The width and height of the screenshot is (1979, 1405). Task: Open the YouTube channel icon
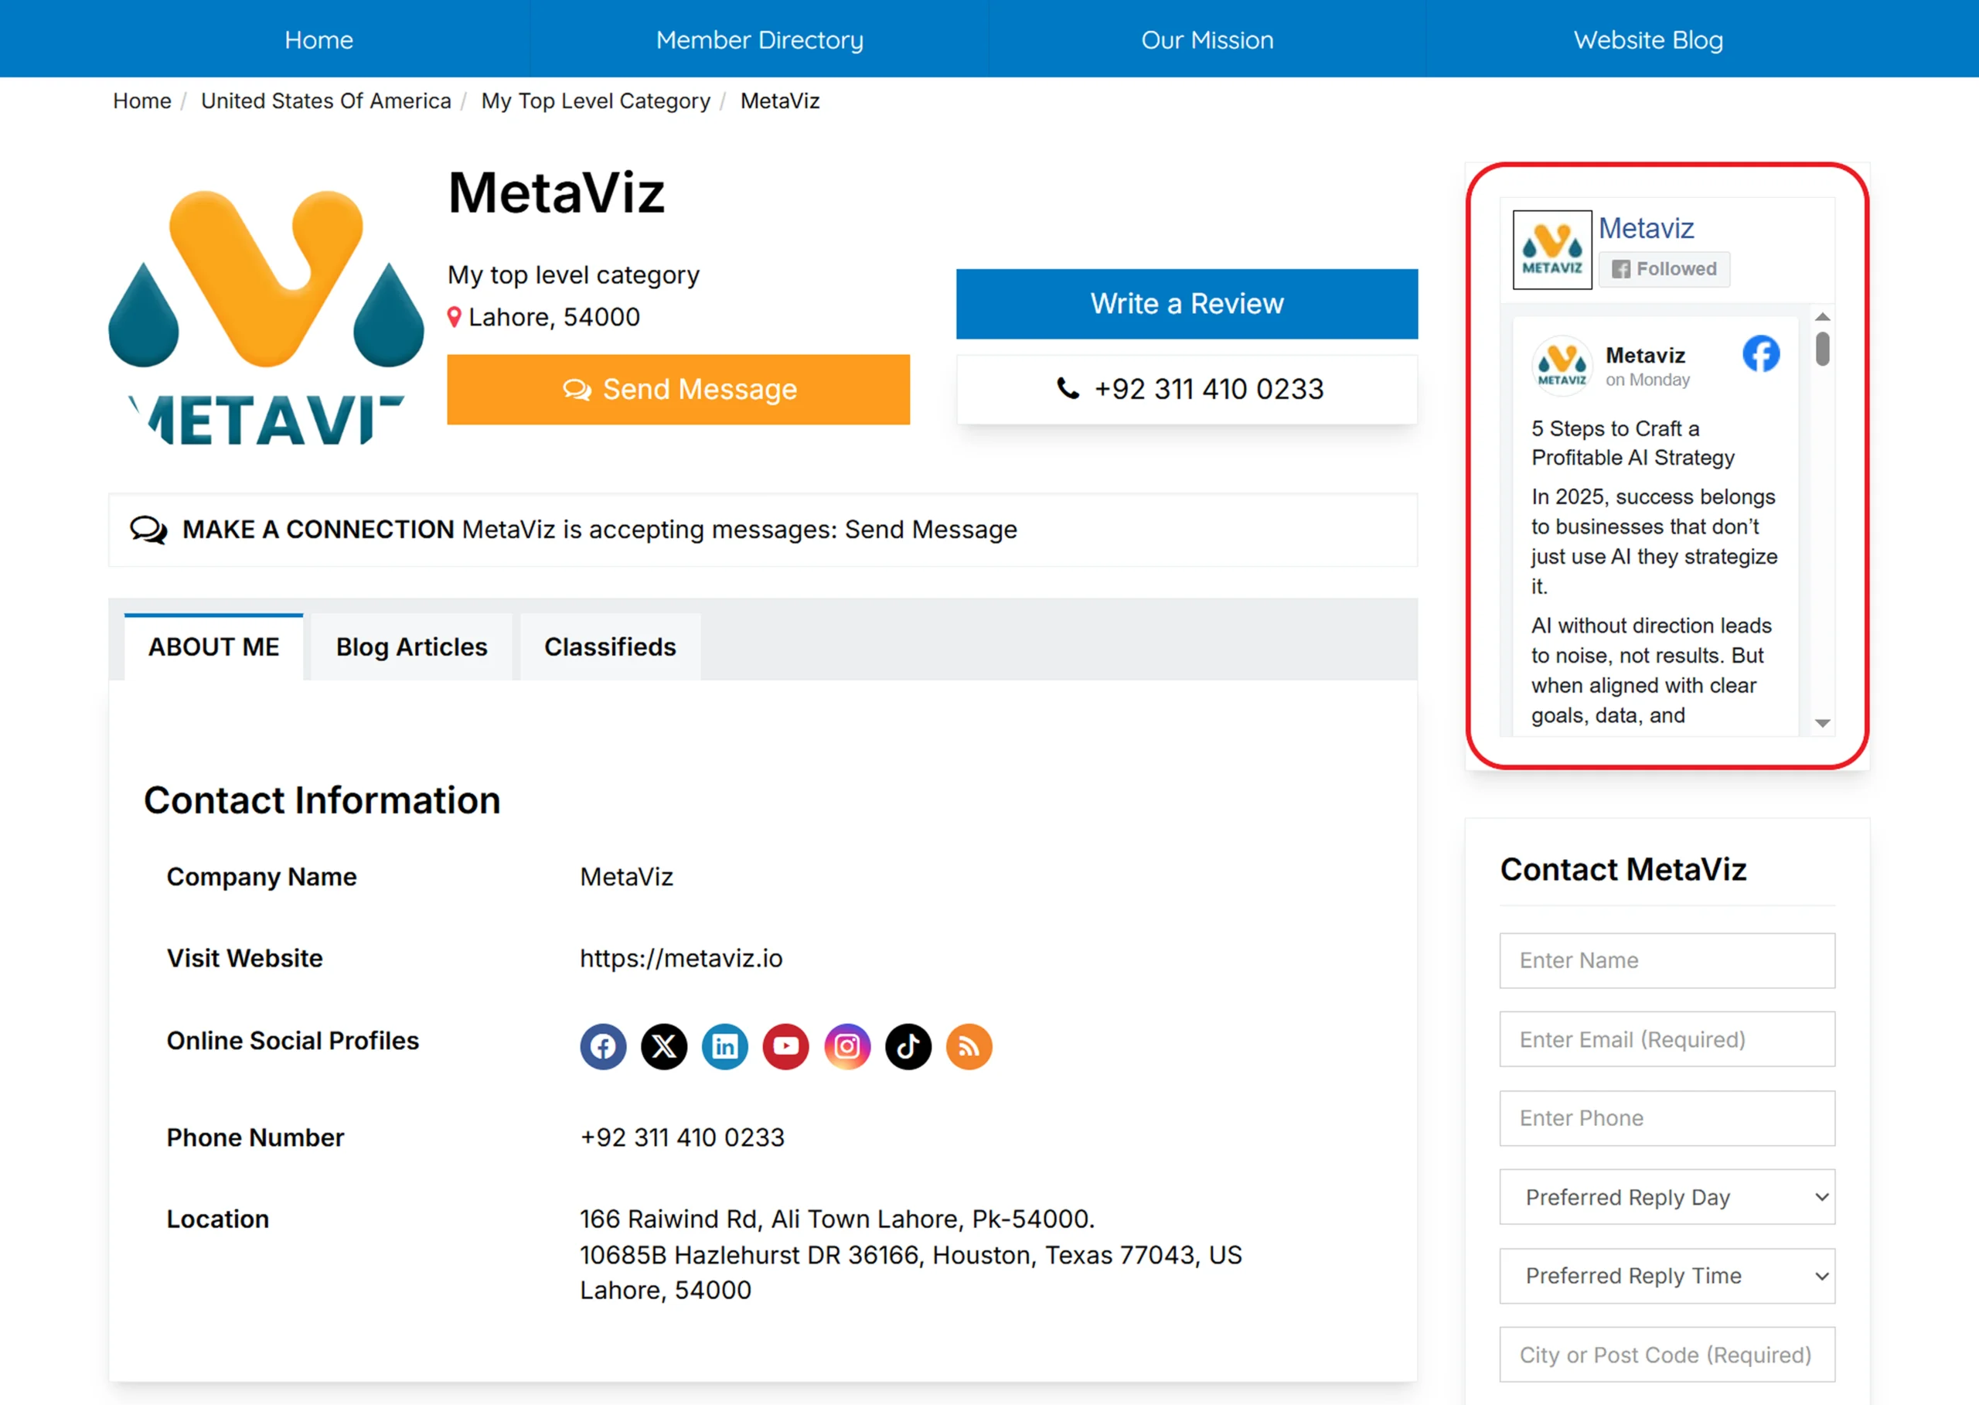(785, 1047)
